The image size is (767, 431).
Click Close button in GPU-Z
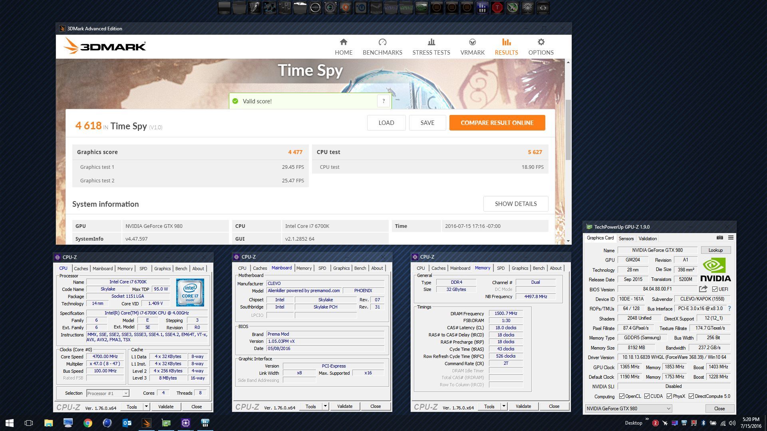[719, 409]
